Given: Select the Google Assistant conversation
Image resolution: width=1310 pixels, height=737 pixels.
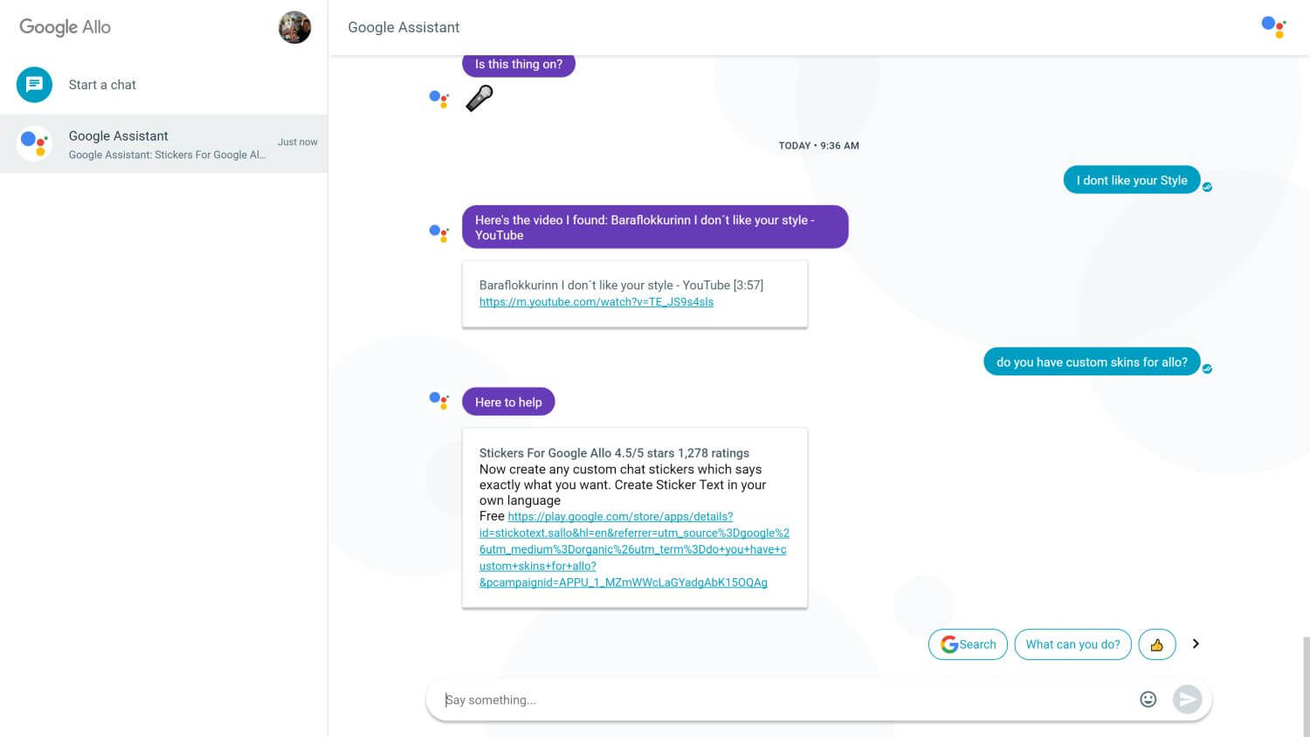Looking at the screenshot, I should 164,144.
